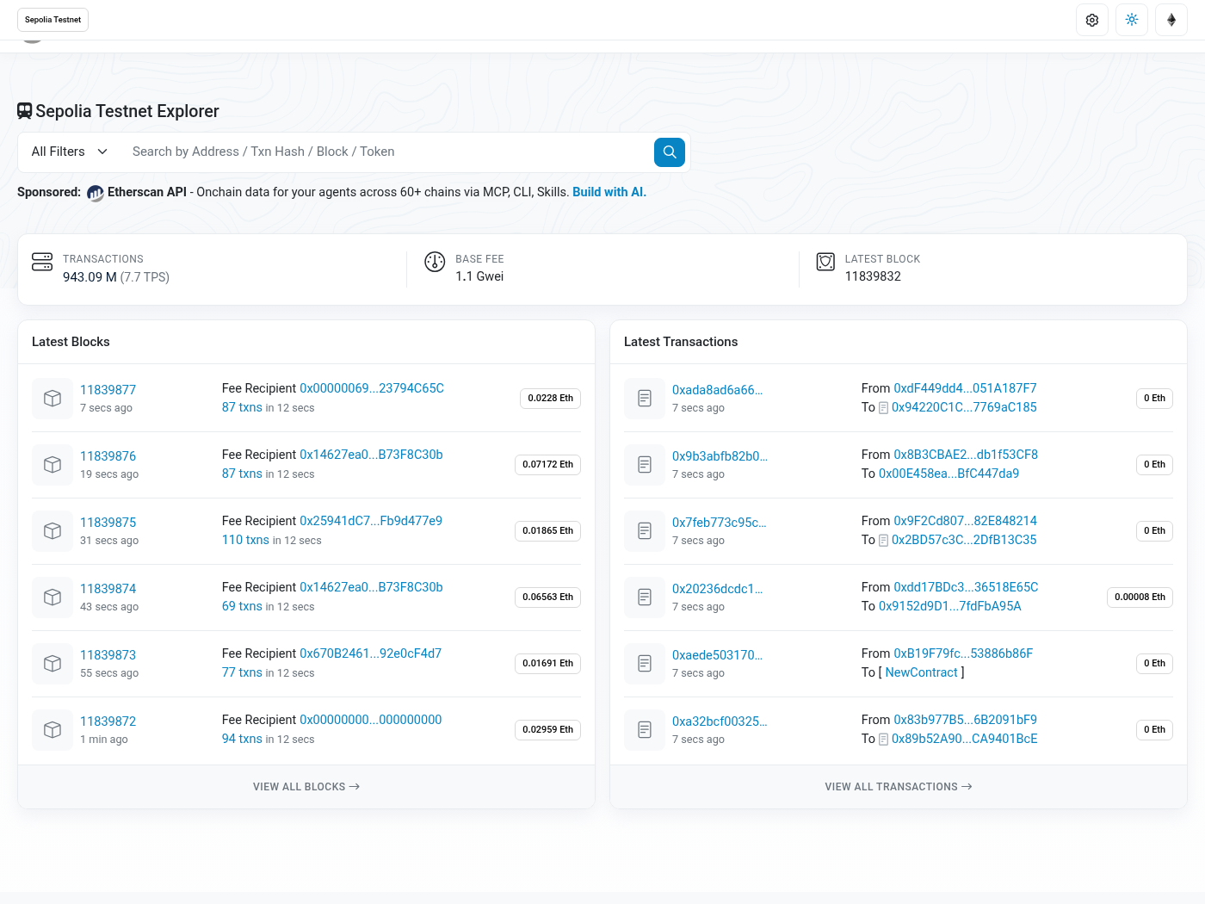Click the Sepolia Testnet button
Screen dimensions: 1205x904
coord(53,20)
